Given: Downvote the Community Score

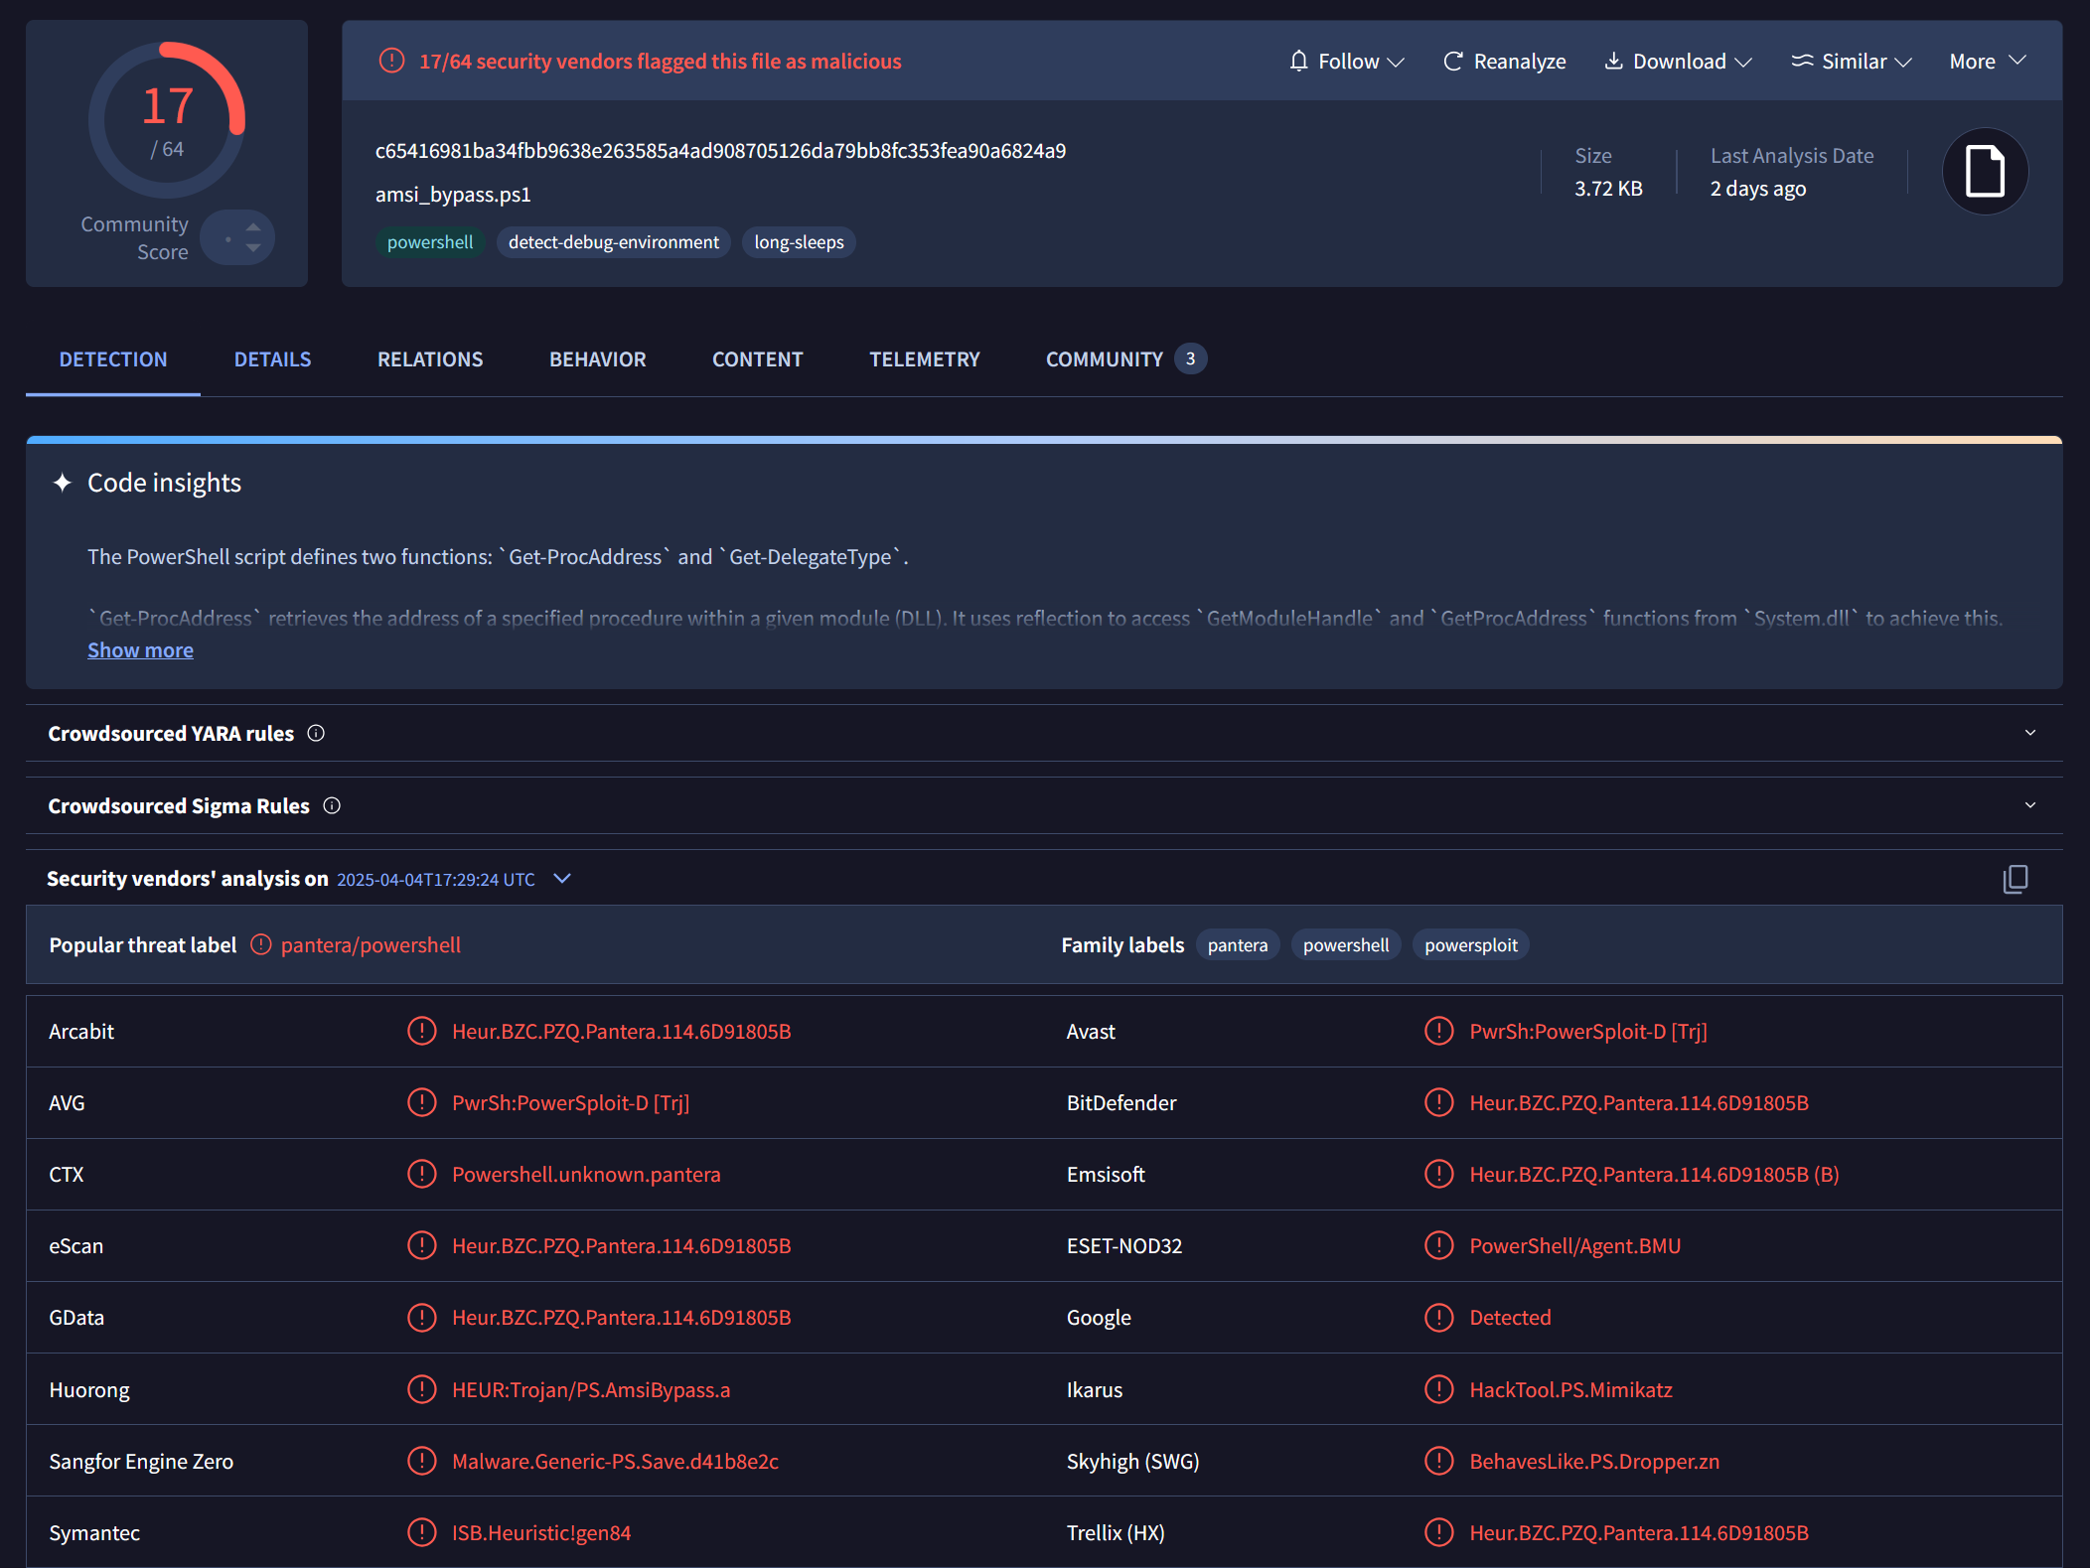Looking at the screenshot, I should tap(251, 247).
